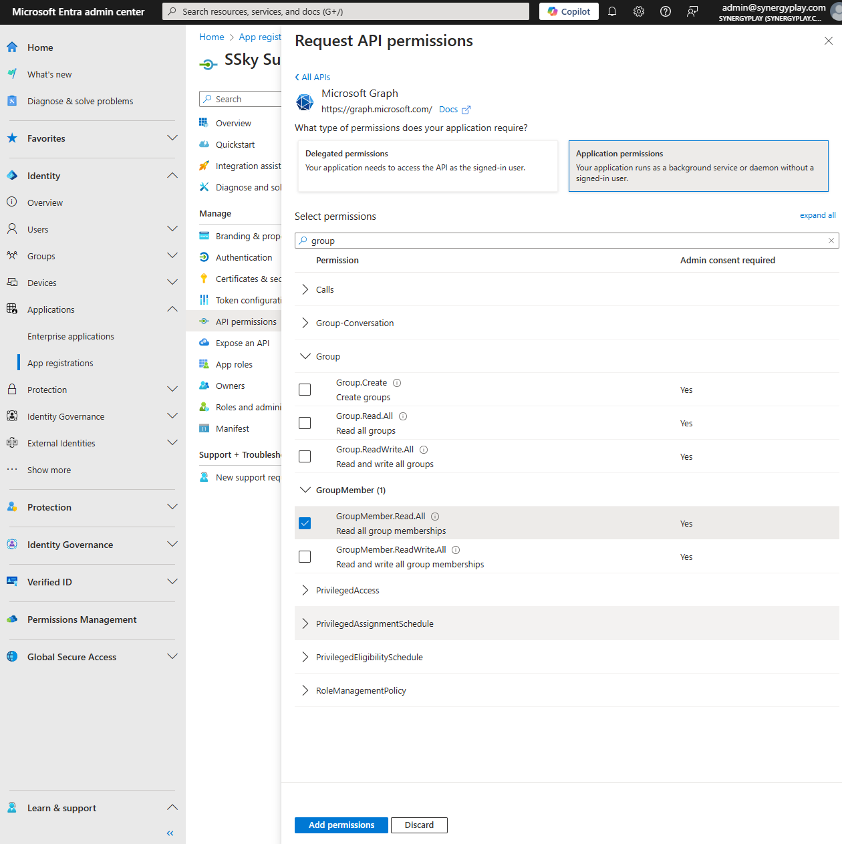Screen dimensions: 842x844
Task: Click the Diagnose & solve problems icon
Action: click(12, 101)
